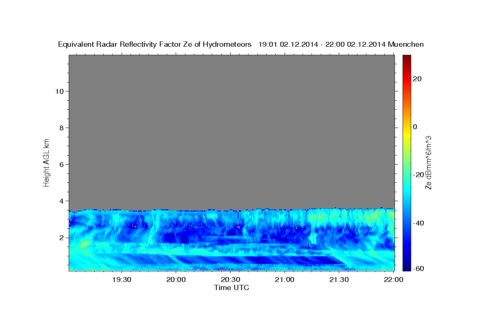Image resolution: width=488 pixels, height=325 pixels.
Task: Click the 'Height AGL km' axis label
Action: (47, 162)
